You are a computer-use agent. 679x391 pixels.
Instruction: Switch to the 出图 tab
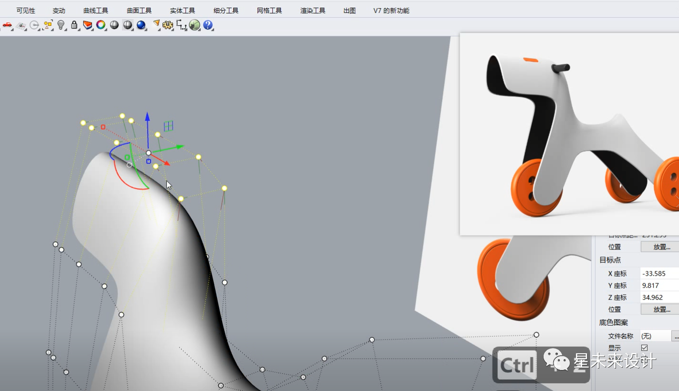click(350, 10)
